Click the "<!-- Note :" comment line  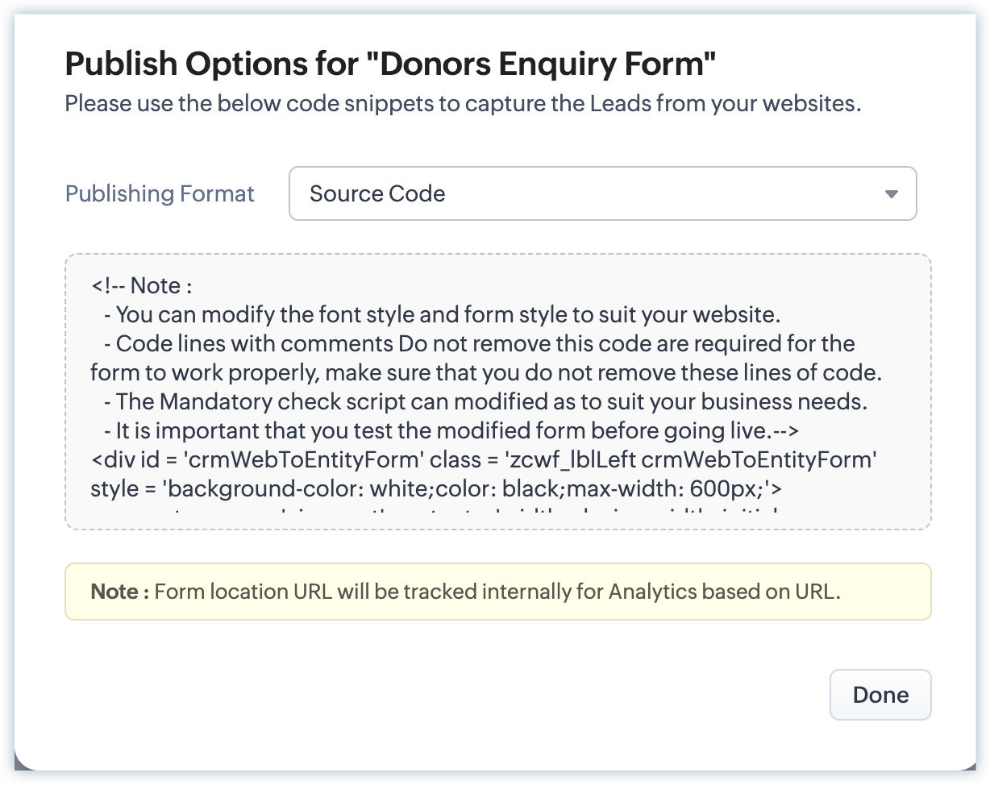click(142, 285)
